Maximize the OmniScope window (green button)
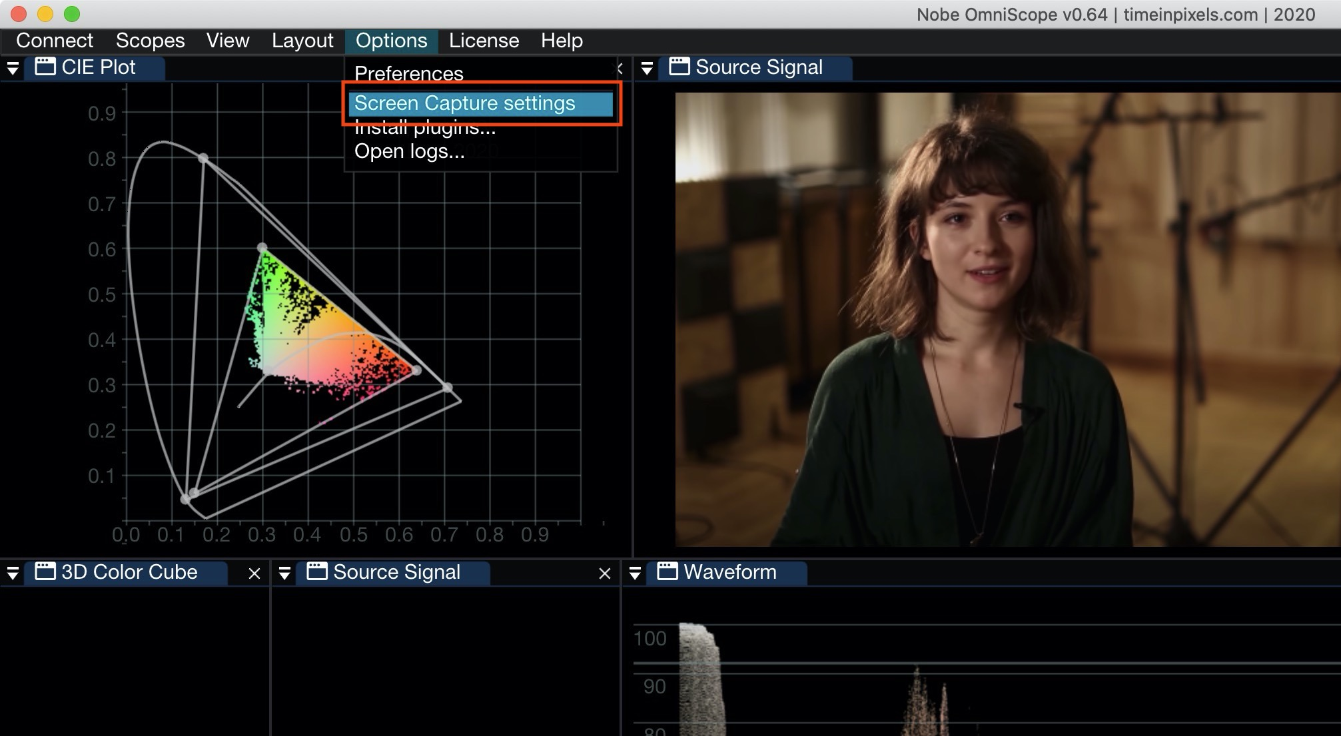This screenshot has height=736, width=1341. point(72,14)
